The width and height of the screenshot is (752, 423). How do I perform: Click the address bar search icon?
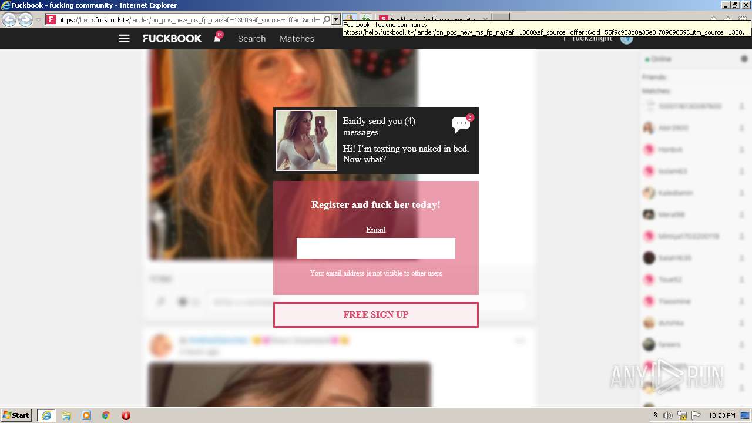click(327, 19)
